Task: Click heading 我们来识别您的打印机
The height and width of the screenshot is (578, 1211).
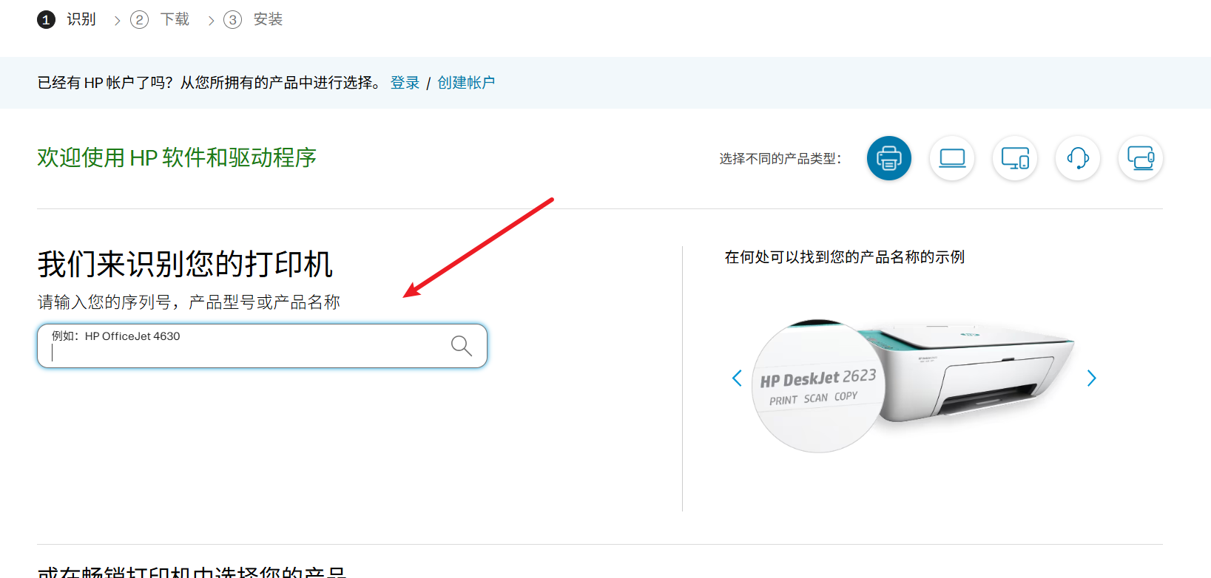Action: 185,264
